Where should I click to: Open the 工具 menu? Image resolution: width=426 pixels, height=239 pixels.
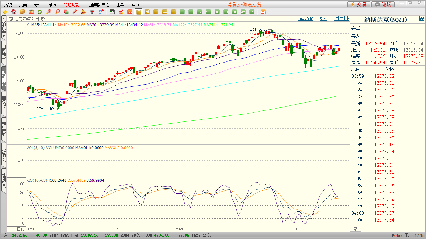pos(120,5)
